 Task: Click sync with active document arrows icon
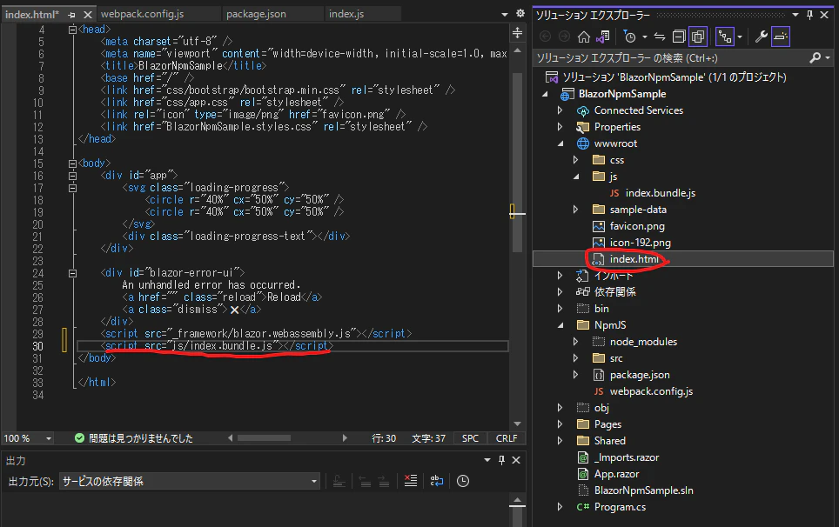pyautogui.click(x=660, y=37)
